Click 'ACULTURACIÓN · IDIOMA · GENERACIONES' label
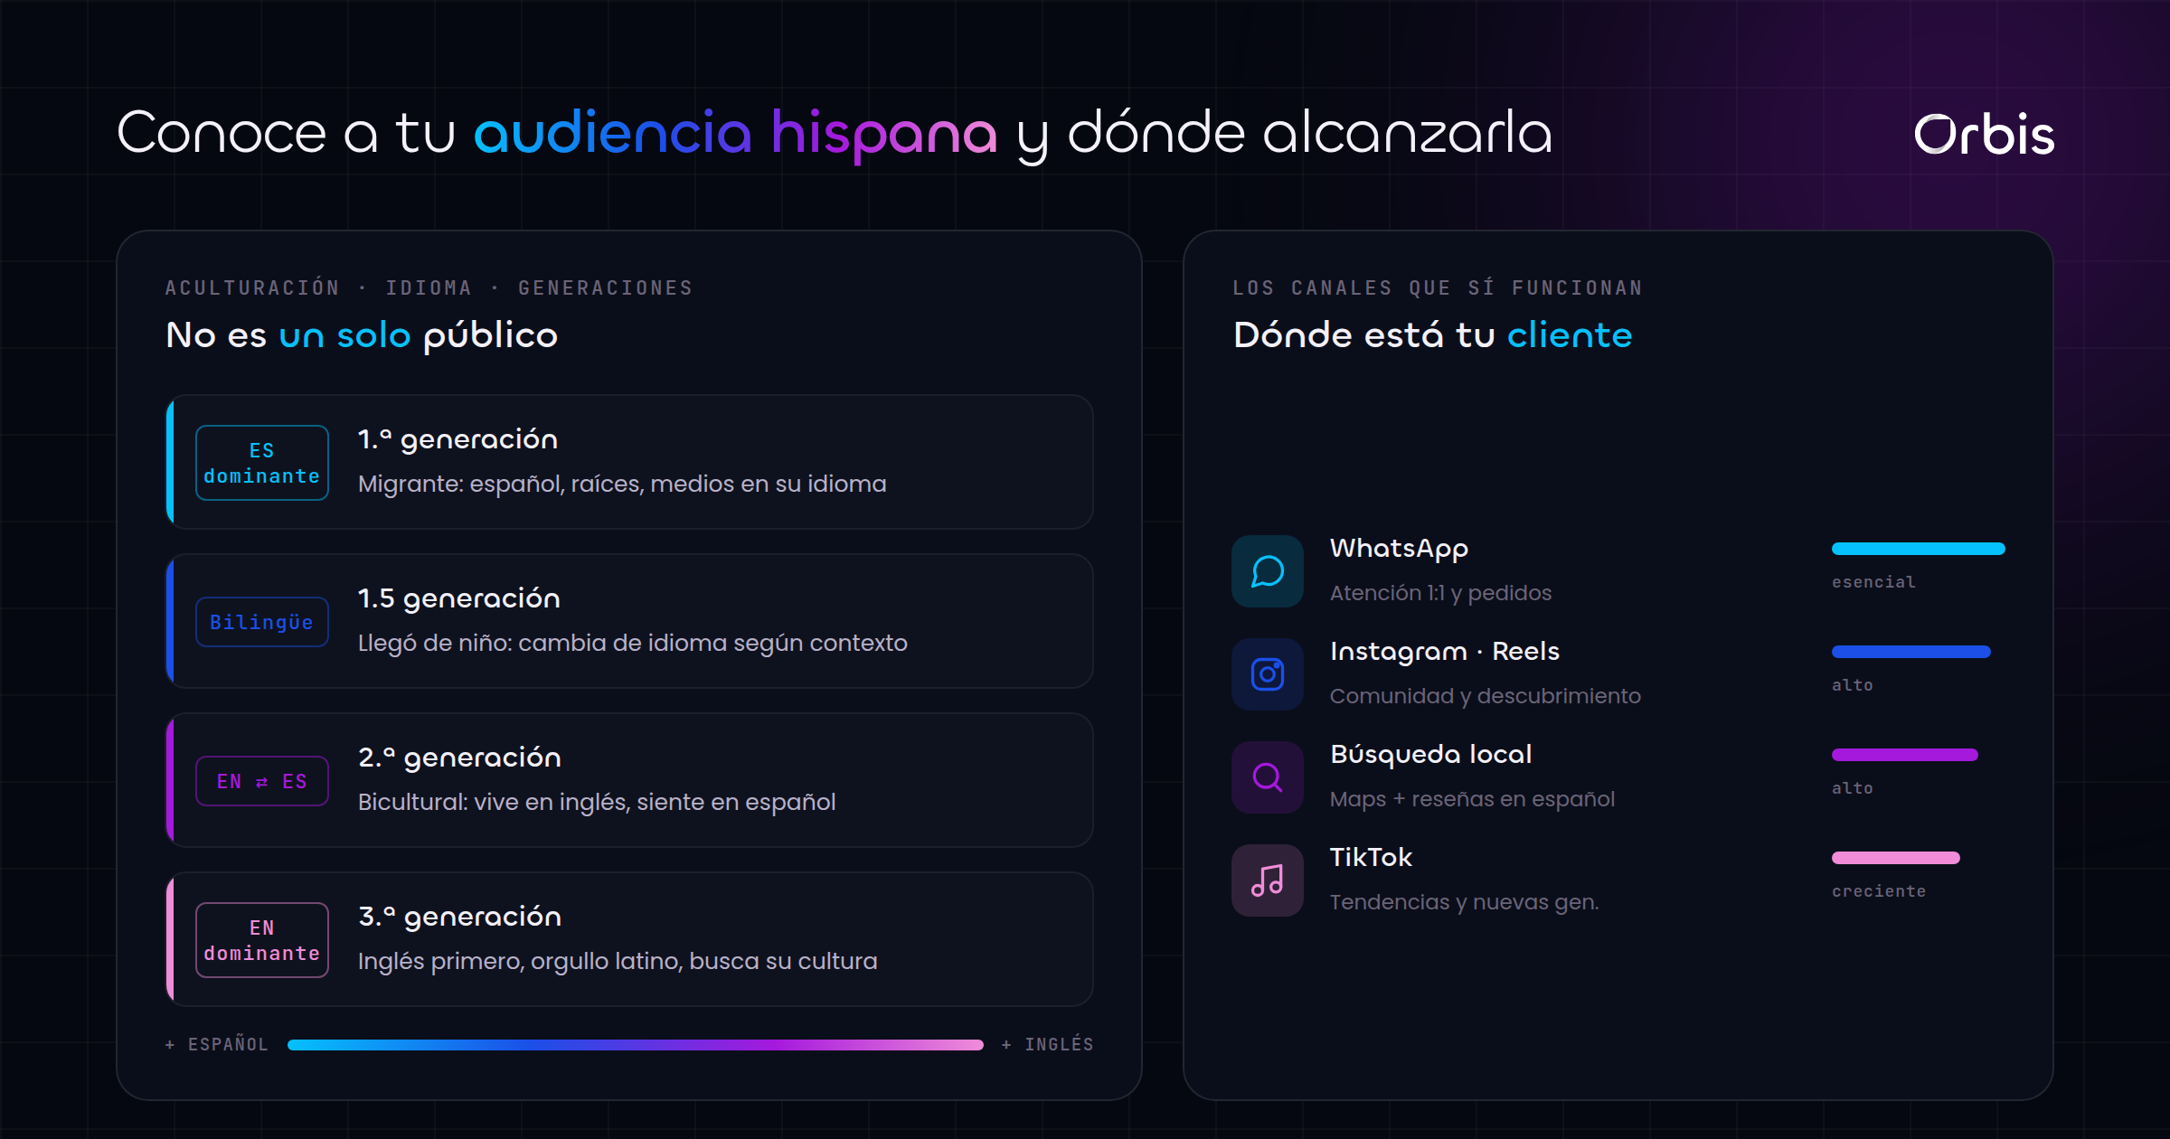This screenshot has height=1139, width=2170. [429, 288]
